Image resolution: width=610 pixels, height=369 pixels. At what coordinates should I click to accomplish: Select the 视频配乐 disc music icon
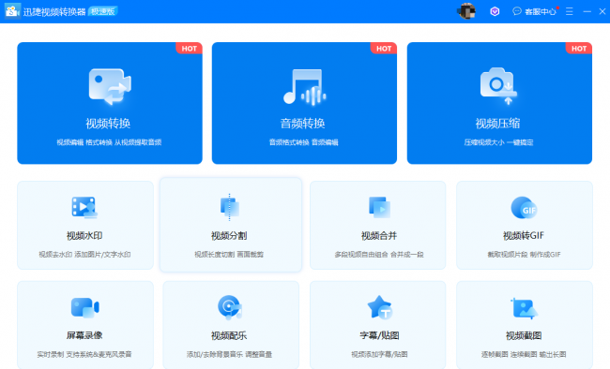(x=230, y=307)
